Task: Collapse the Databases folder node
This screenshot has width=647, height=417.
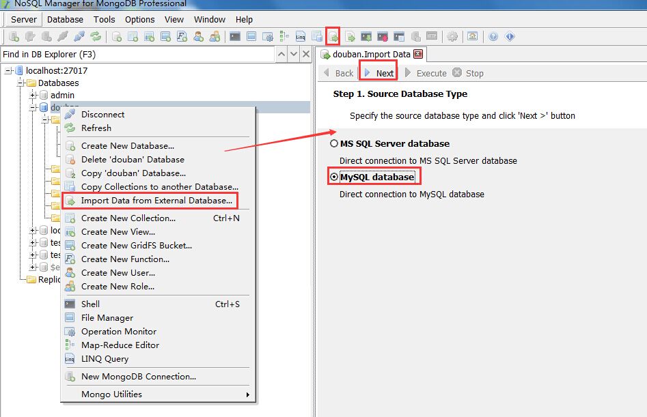Action: pyautogui.click(x=21, y=83)
